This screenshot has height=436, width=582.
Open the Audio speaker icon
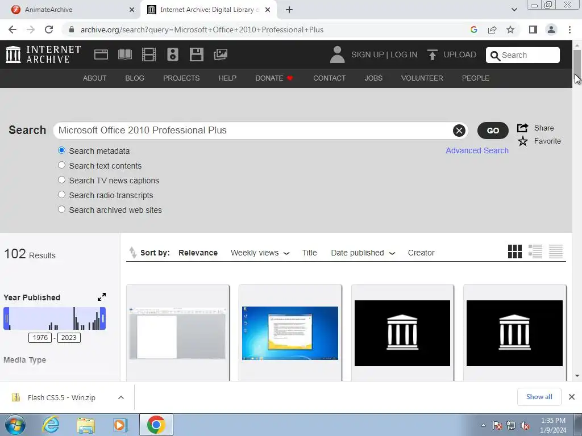[x=173, y=54]
